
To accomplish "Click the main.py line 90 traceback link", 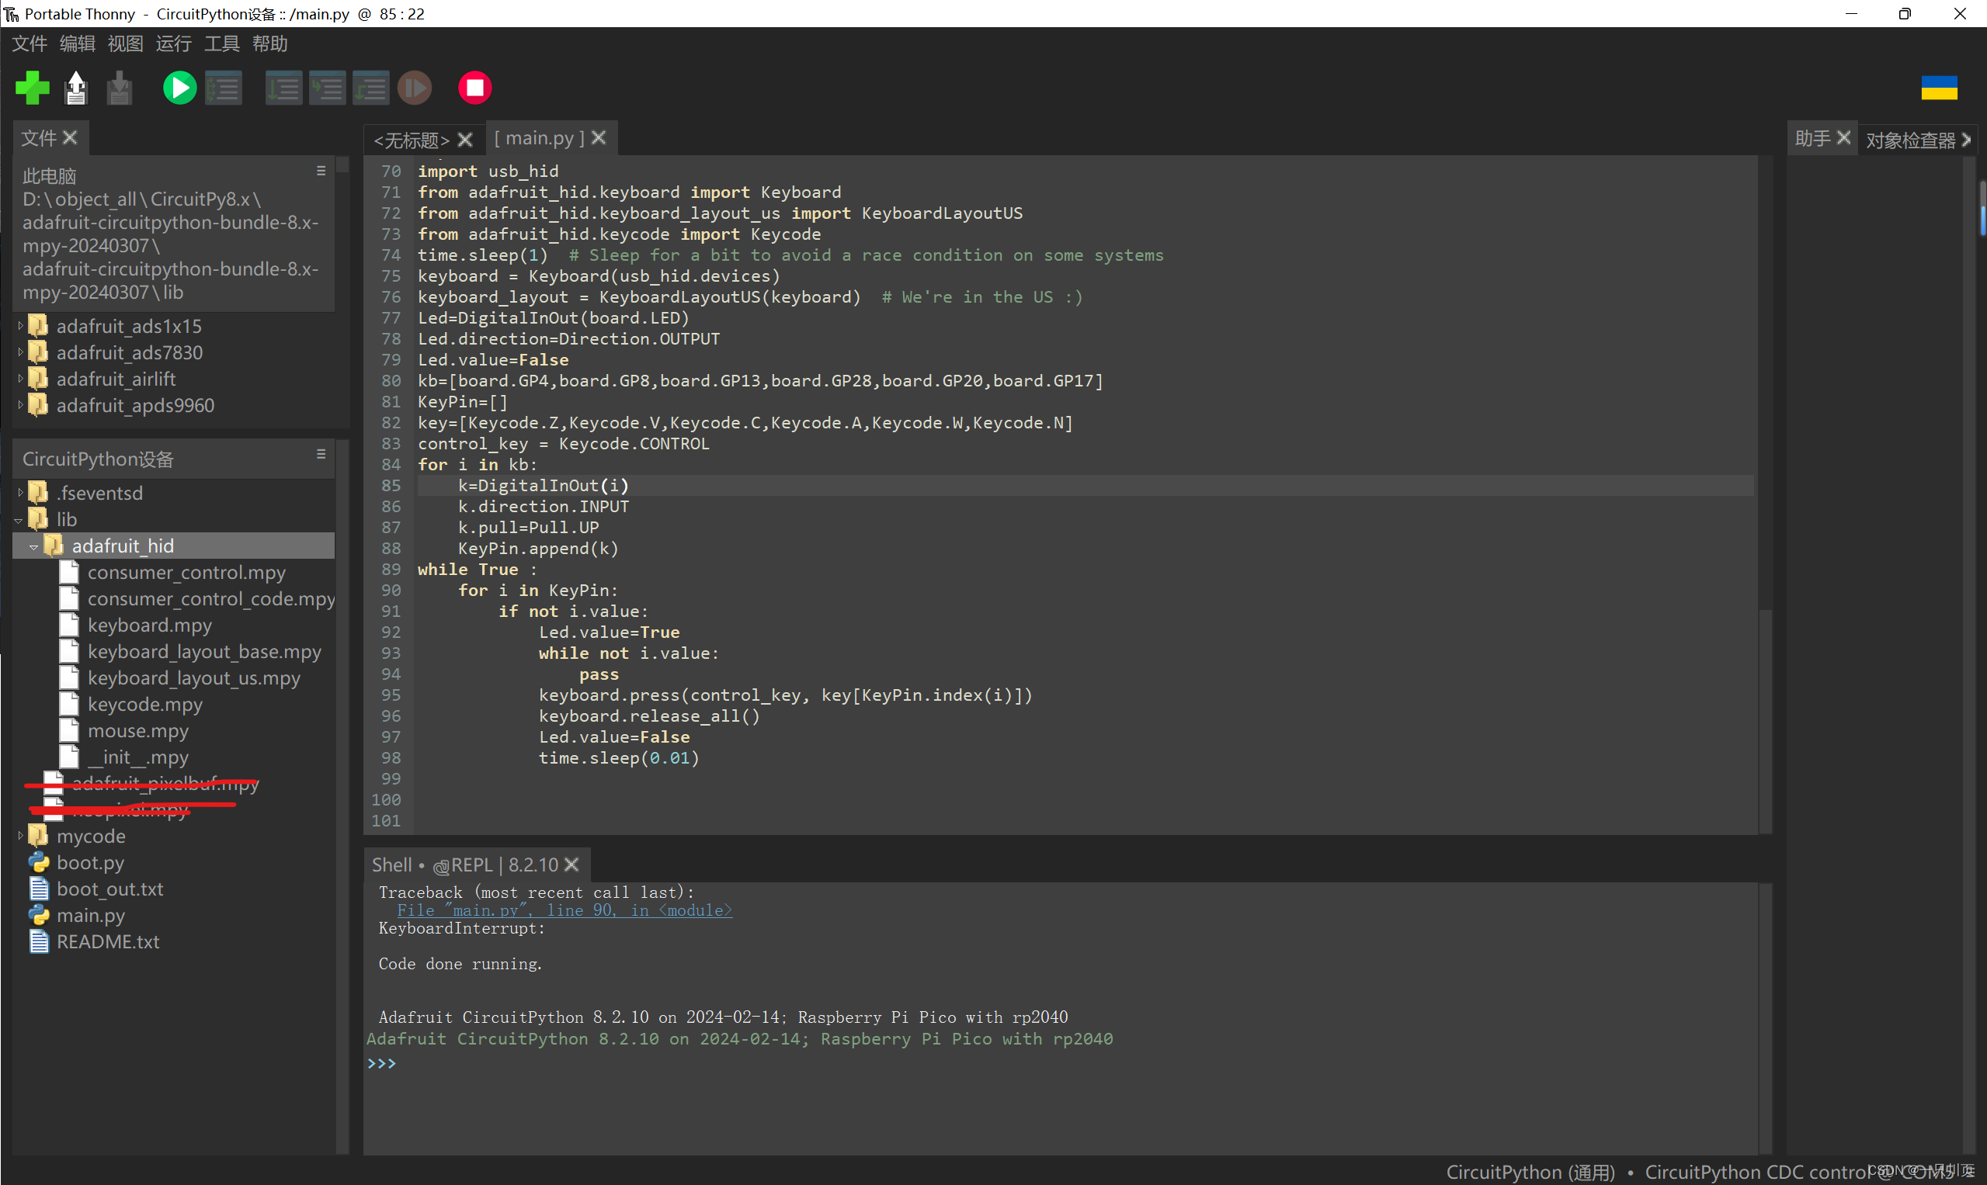I will (x=564, y=910).
